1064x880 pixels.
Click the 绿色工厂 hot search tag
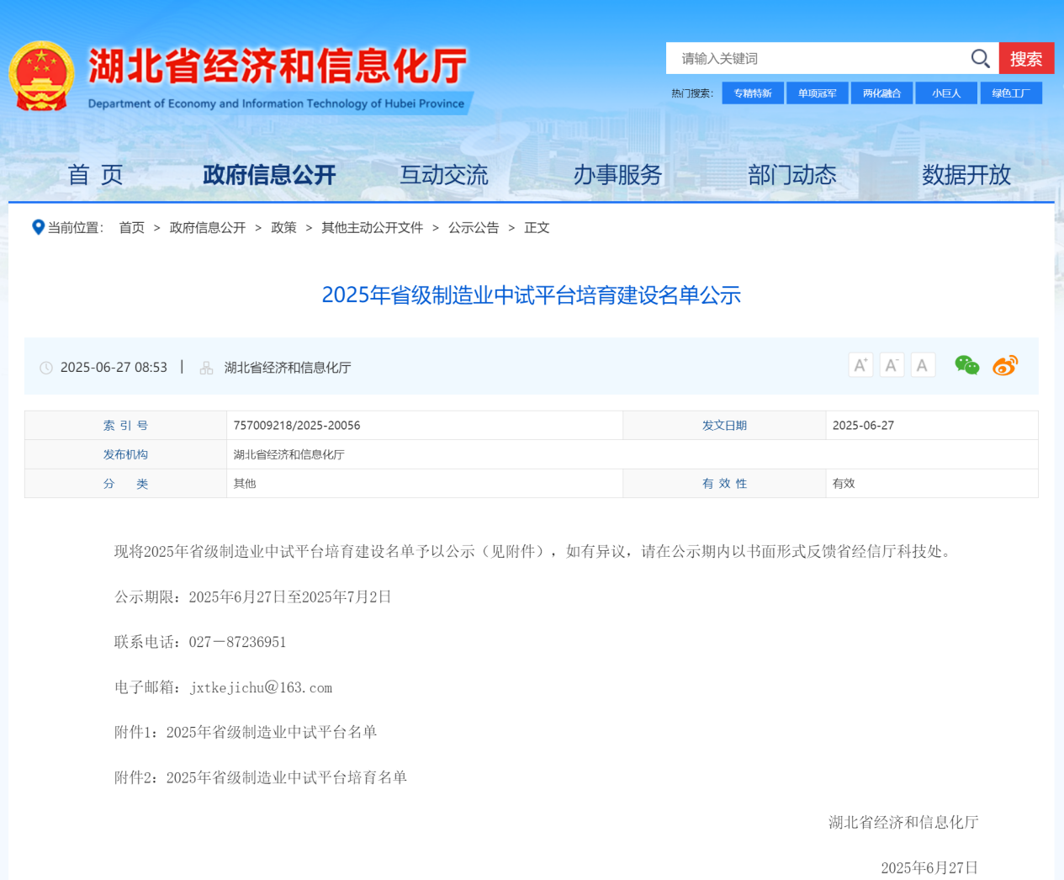point(1011,93)
